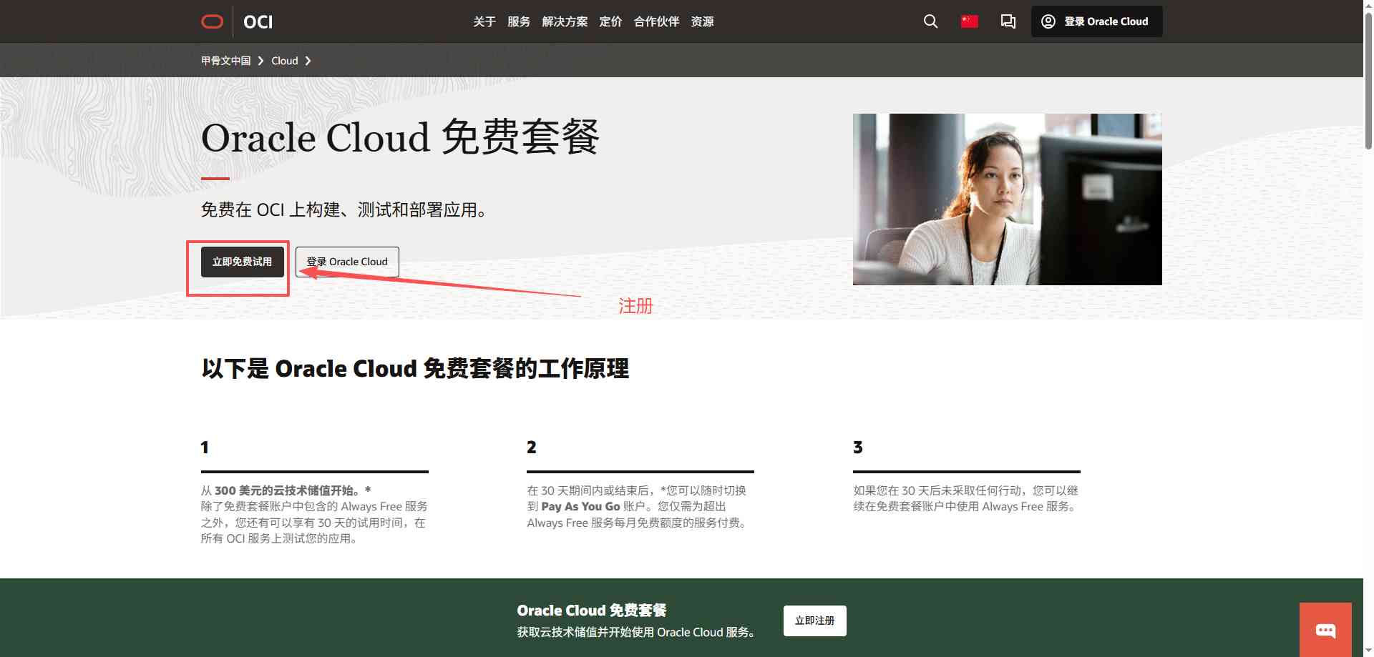Expand the 资源 menu

click(702, 21)
